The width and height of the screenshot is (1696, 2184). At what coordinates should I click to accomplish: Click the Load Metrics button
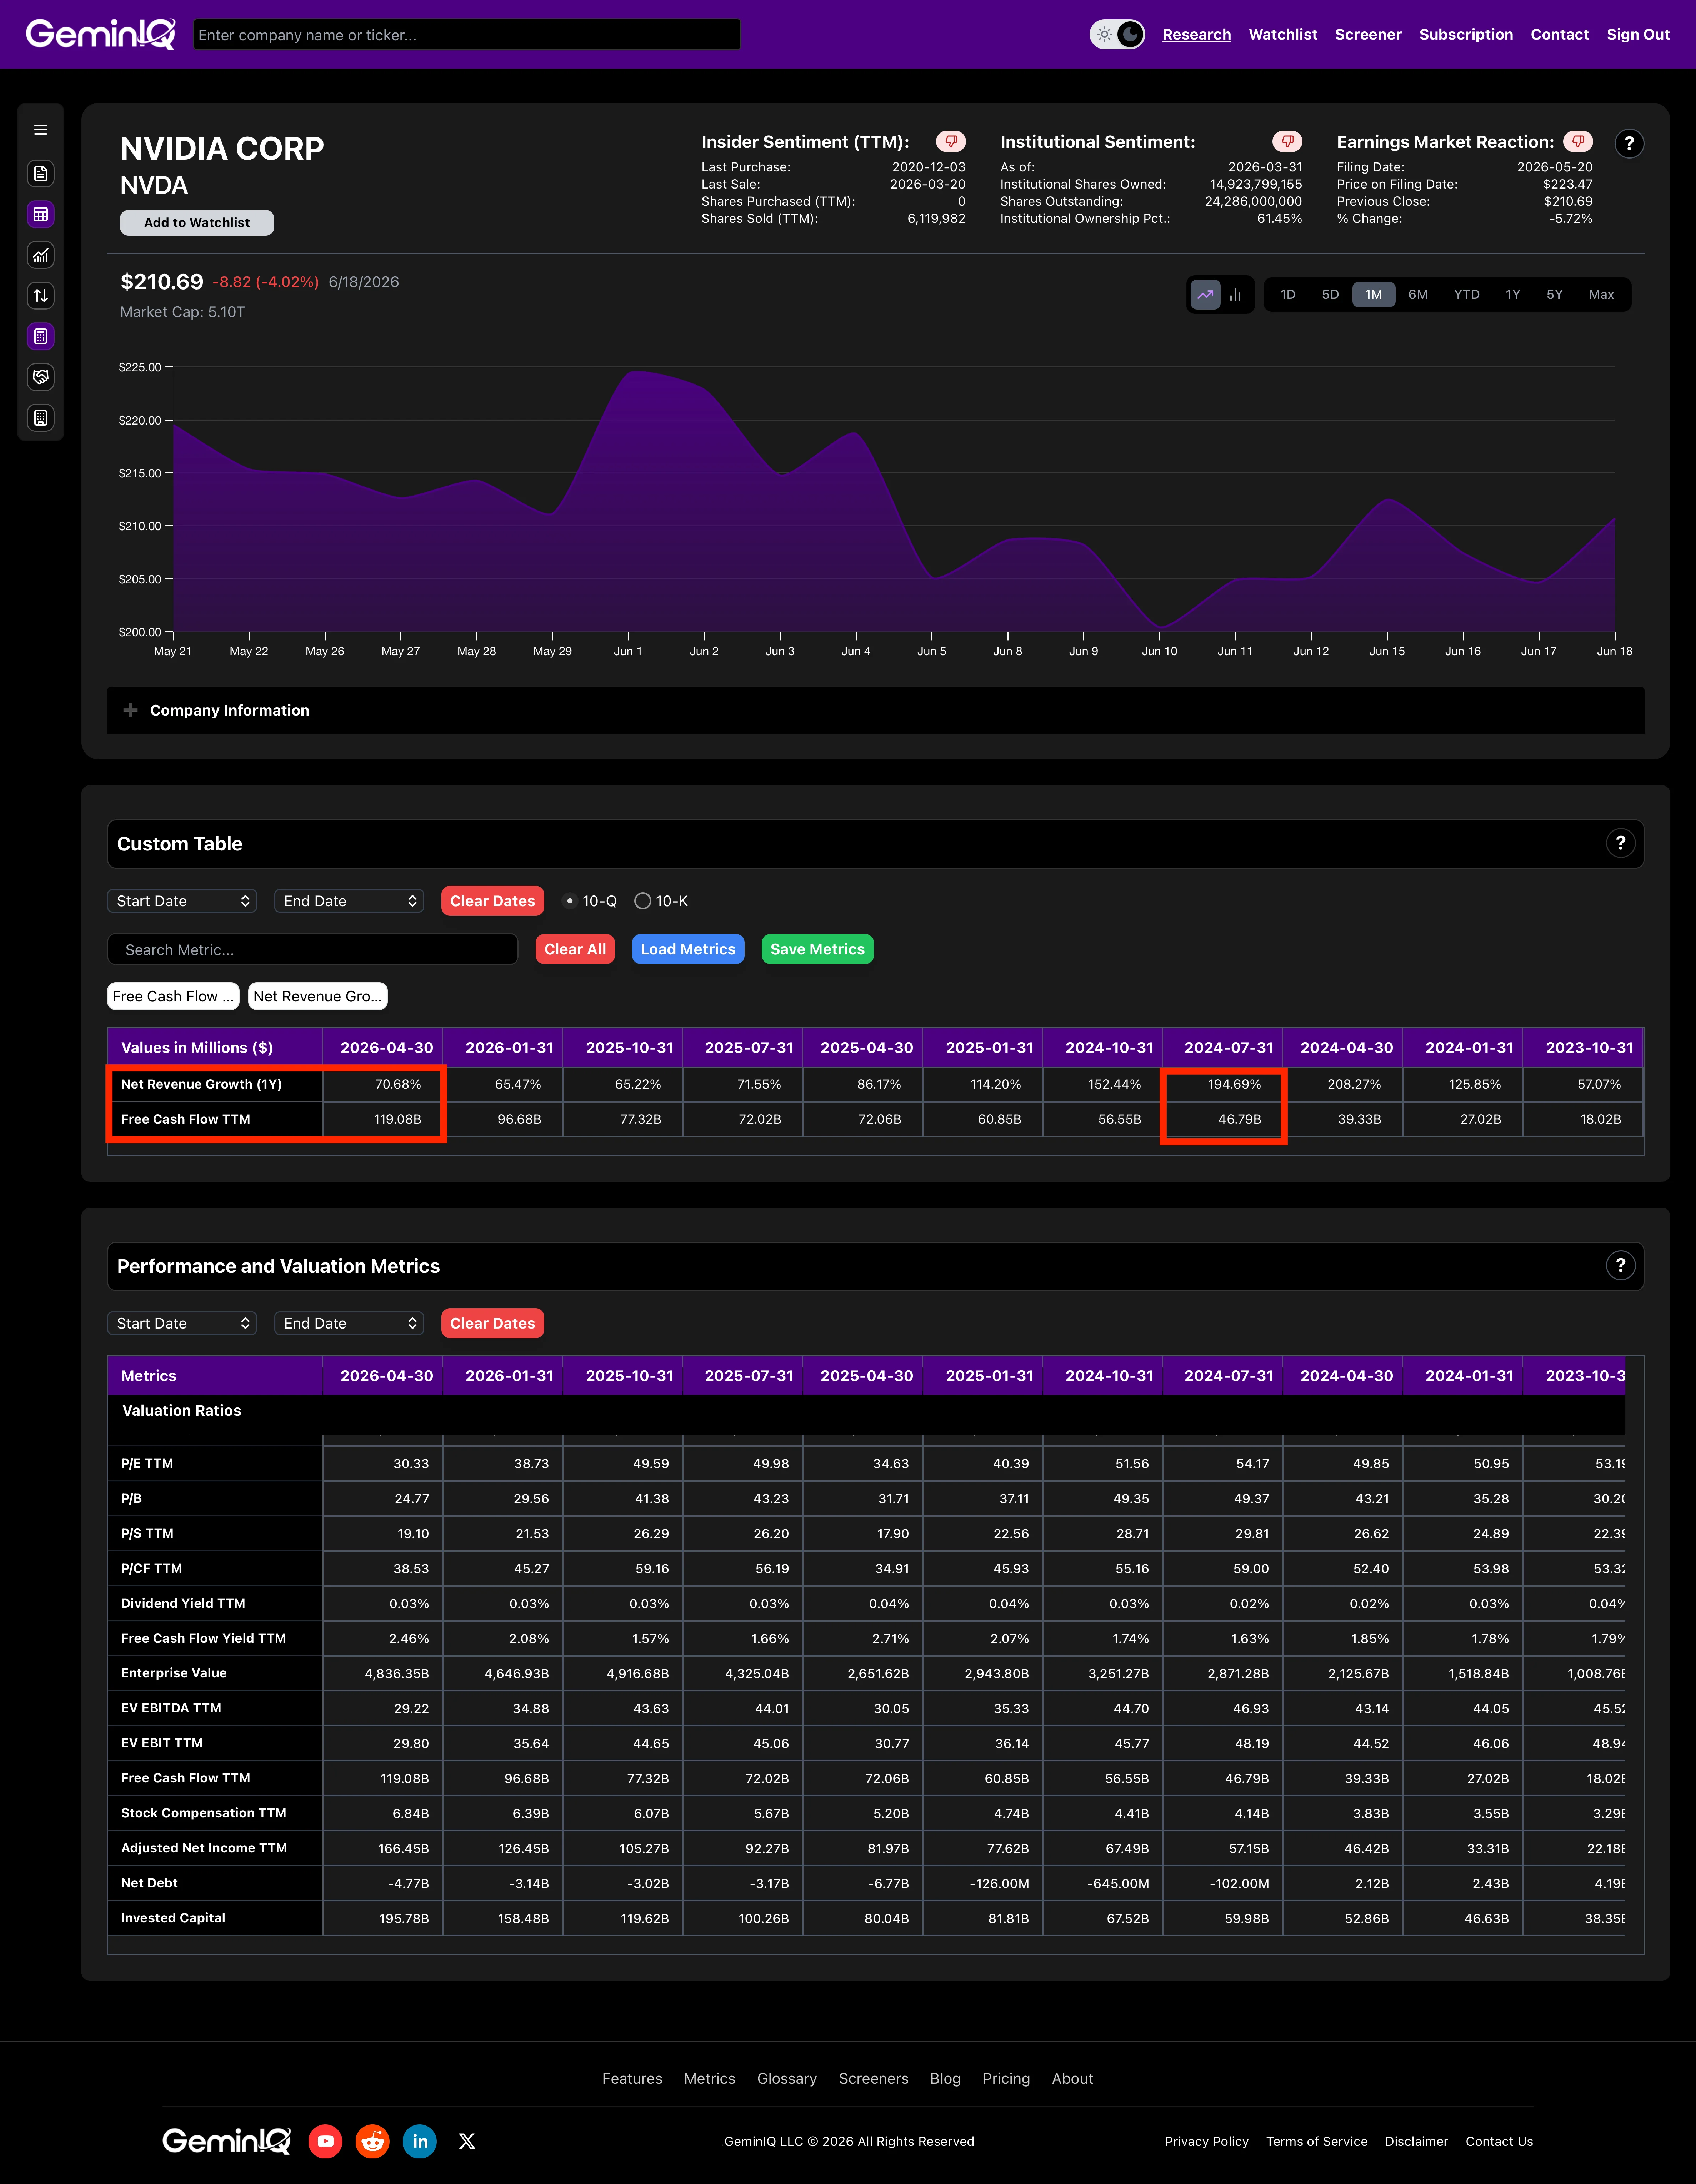click(688, 949)
